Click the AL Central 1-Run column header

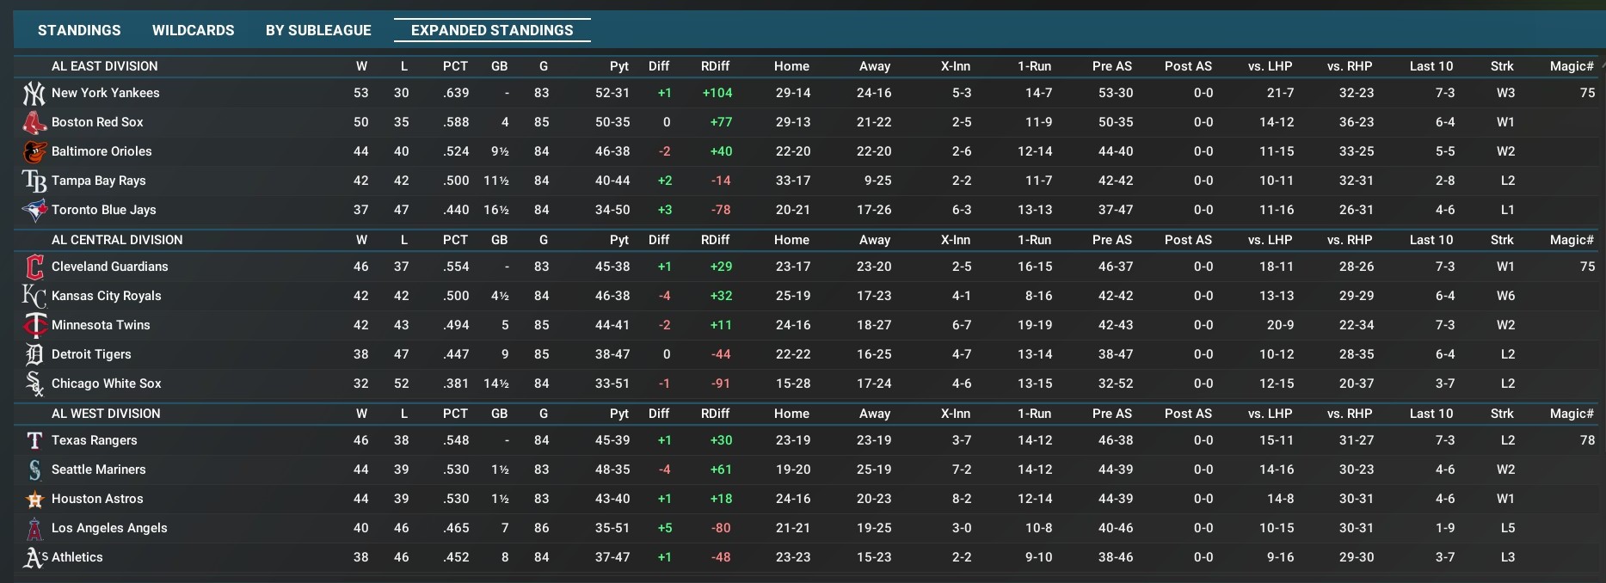1034,240
